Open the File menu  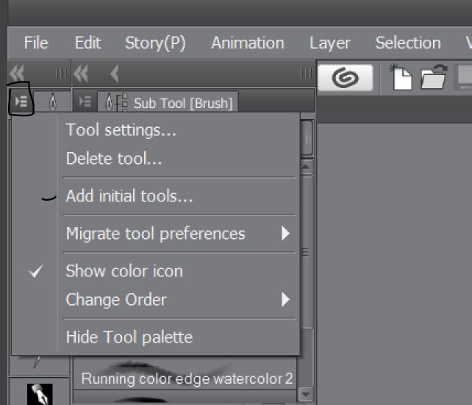[x=36, y=43]
